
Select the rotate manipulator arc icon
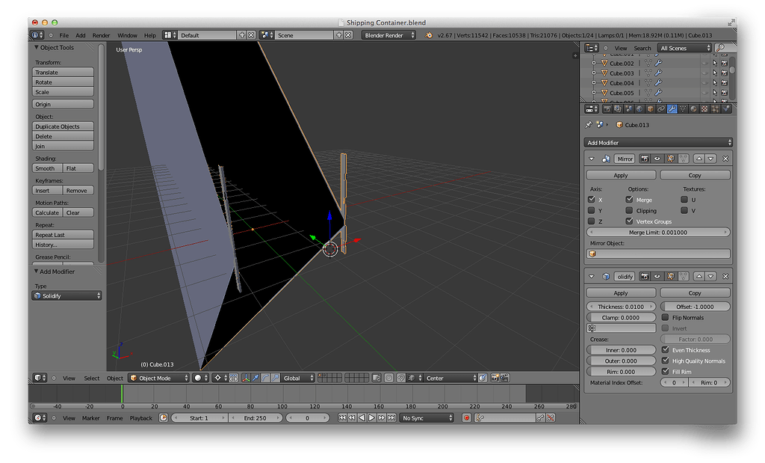(265, 378)
